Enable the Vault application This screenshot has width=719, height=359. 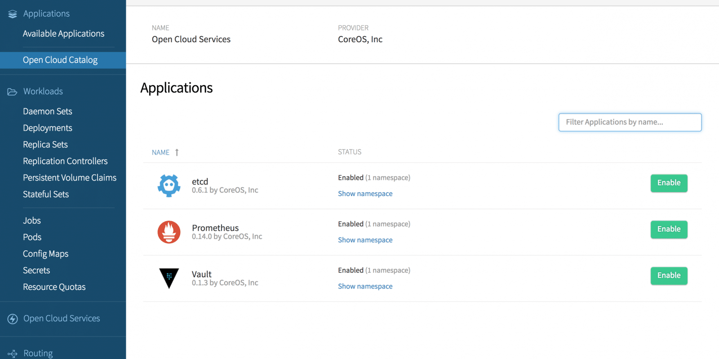click(669, 276)
